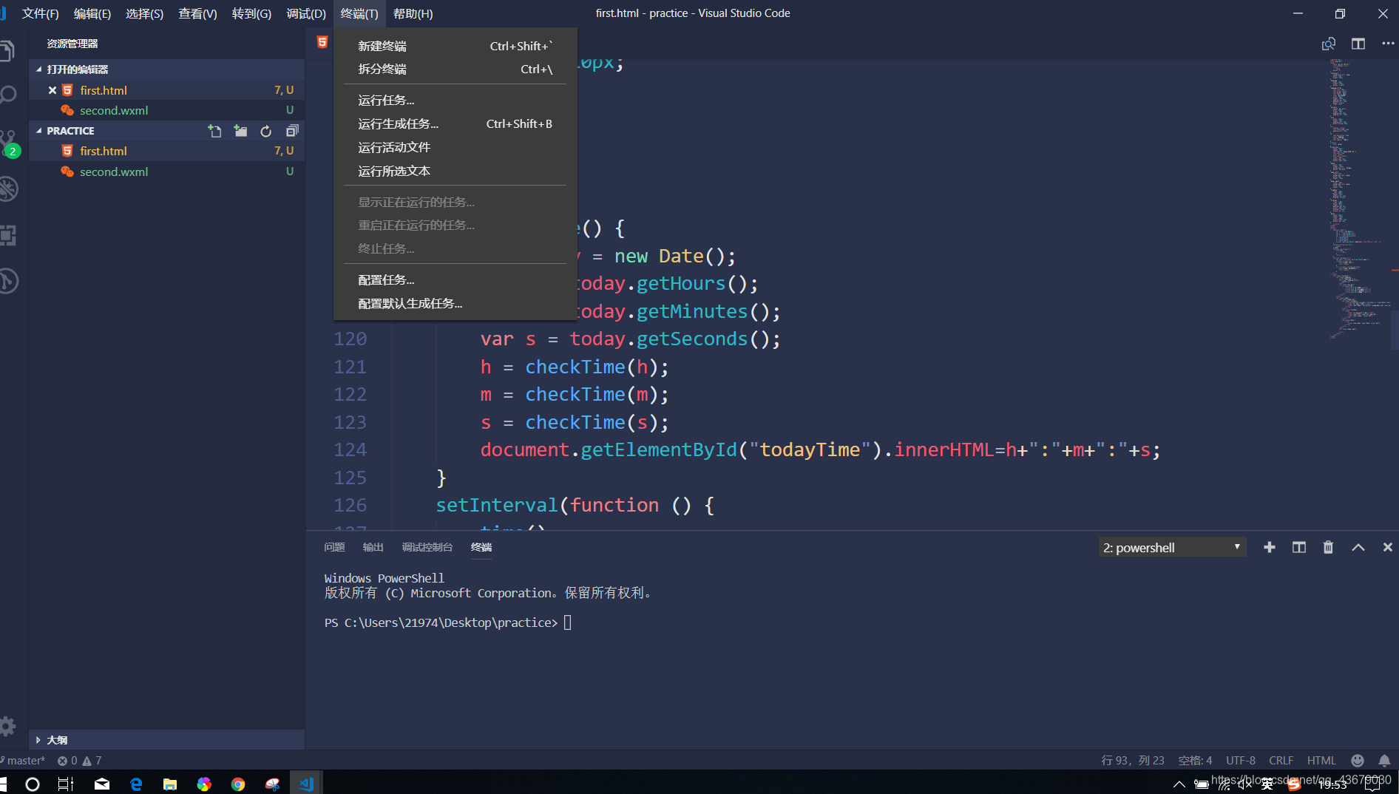The image size is (1399, 794).
Task: Change indentation via 空格: 4 status
Action: coord(1195,760)
